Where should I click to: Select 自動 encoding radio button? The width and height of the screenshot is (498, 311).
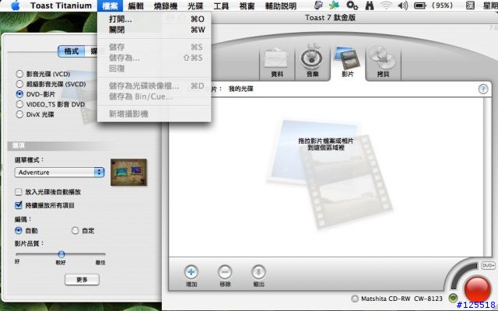click(19, 231)
